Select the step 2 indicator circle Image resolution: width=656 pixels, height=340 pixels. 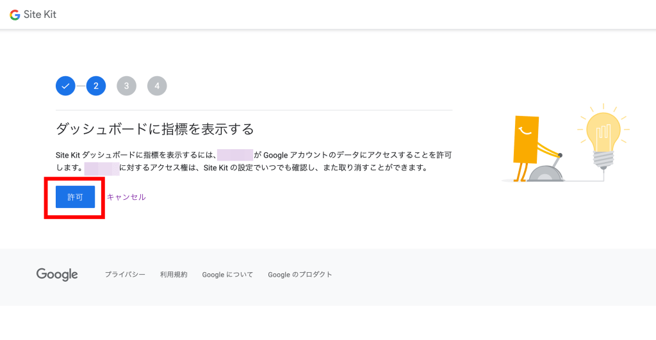point(96,86)
